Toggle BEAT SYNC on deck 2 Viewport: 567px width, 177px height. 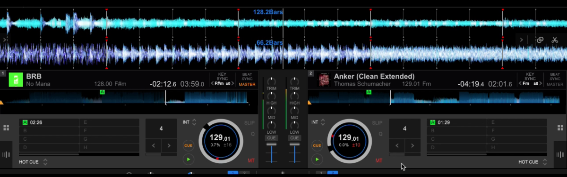tap(555, 77)
